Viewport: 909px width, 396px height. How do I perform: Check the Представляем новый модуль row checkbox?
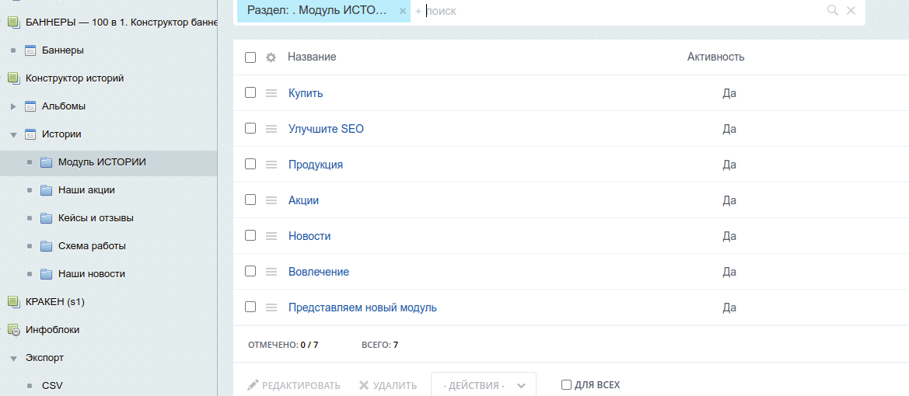pyautogui.click(x=250, y=307)
